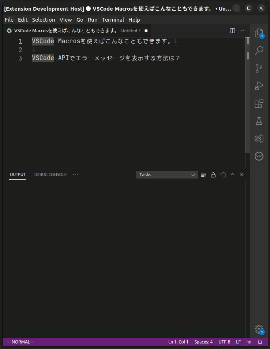This screenshot has height=349, width=270.
Task: Maximize the panel size chevron
Action: pyautogui.click(x=232, y=175)
